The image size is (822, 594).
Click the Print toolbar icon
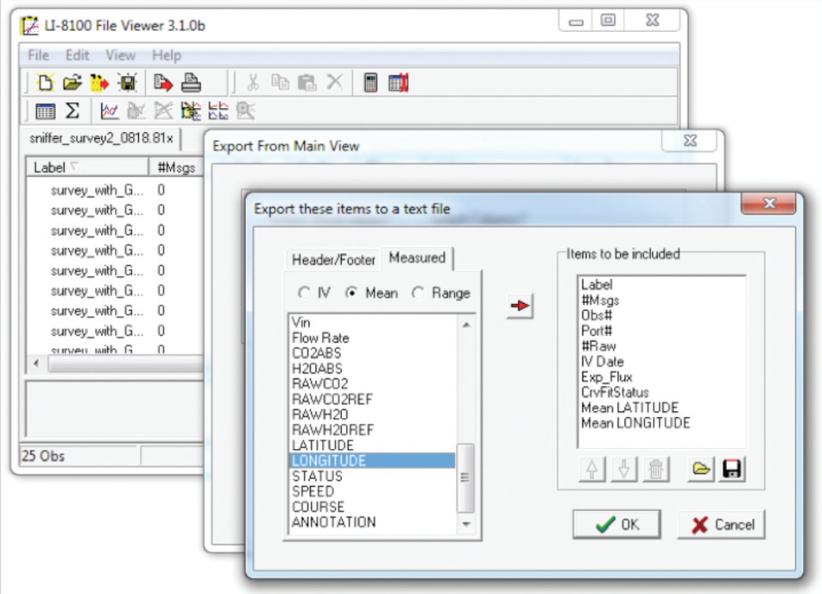(x=191, y=82)
